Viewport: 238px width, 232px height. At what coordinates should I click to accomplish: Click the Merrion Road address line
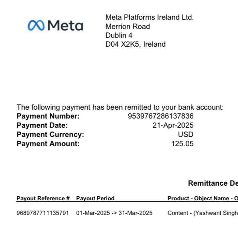pos(128,27)
